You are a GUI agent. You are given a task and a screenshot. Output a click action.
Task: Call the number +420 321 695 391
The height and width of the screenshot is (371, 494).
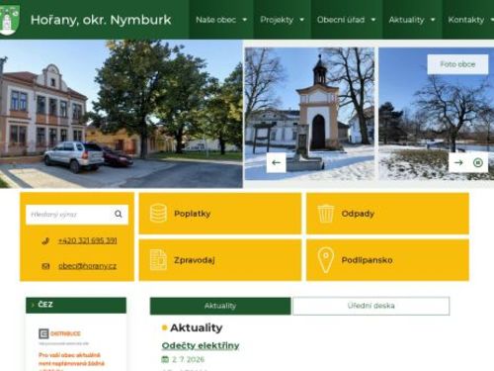click(x=87, y=240)
